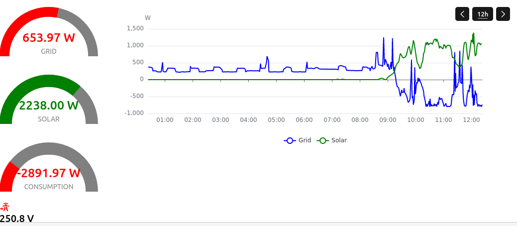517x226 pixels.
Task: Click the SOLAR gauge label
Action: click(49, 119)
